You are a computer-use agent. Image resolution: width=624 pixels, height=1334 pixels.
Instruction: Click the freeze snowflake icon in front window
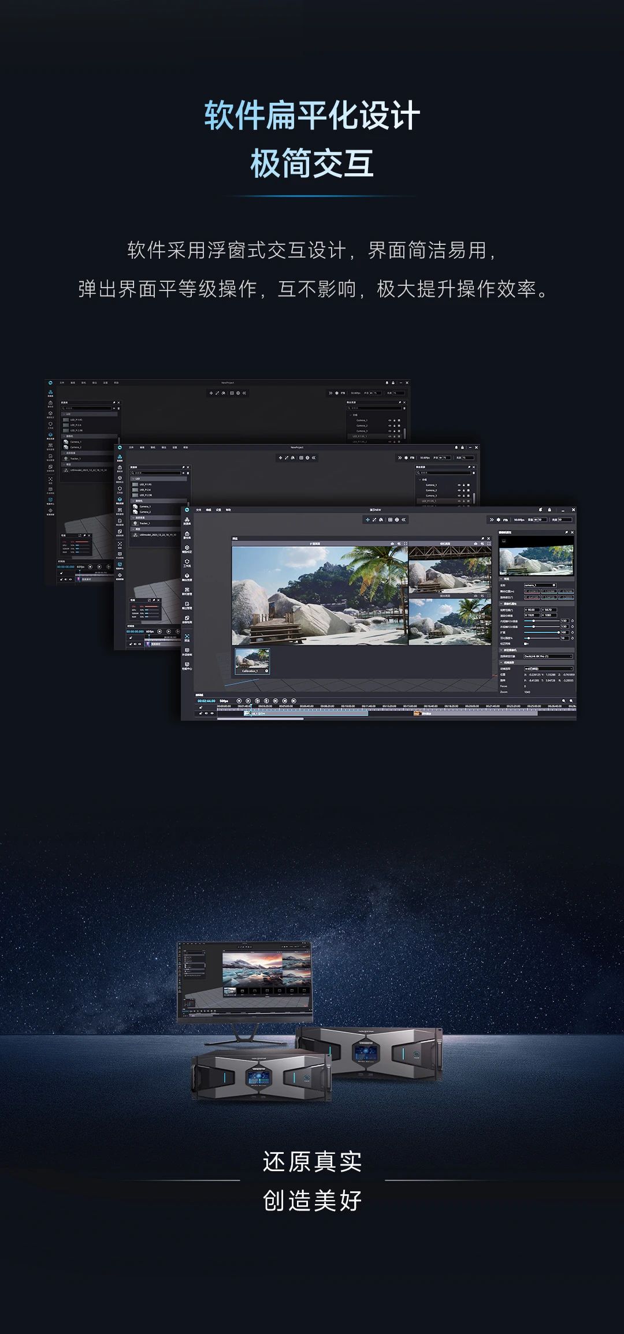point(499,520)
